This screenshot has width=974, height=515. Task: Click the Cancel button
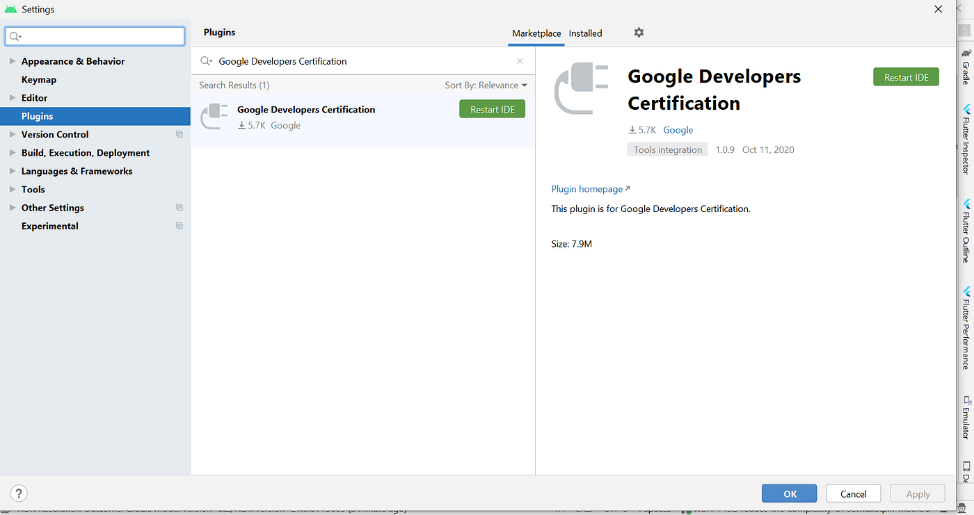[x=853, y=493]
